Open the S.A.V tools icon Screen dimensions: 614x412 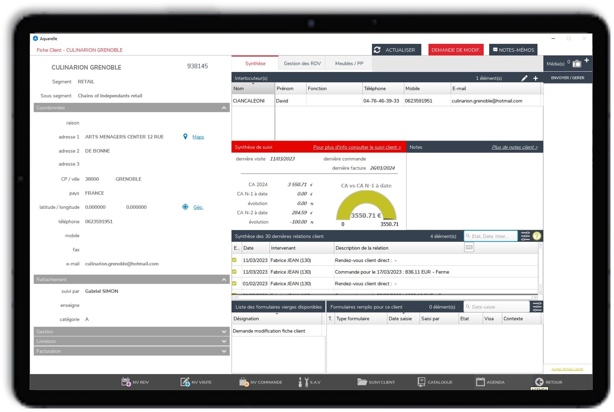tap(303, 382)
